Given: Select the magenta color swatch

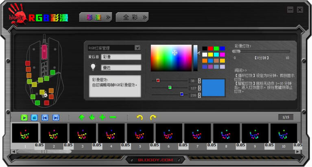Looking at the screenshot, I should point(223,54).
